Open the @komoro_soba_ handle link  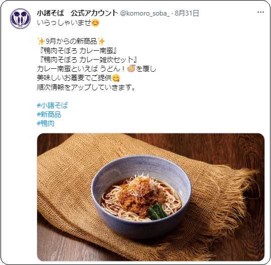(x=145, y=14)
